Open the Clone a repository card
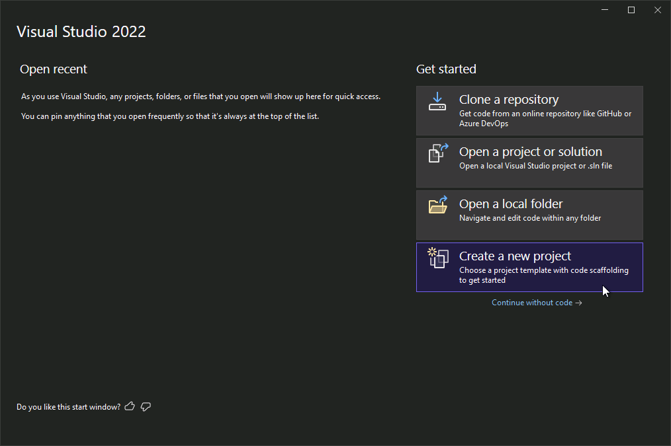The image size is (671, 446). coord(529,110)
